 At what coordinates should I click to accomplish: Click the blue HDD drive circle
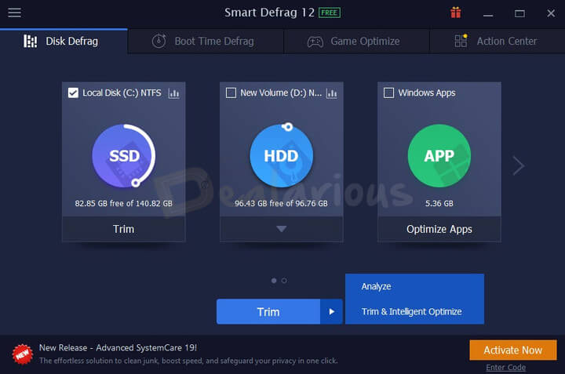pyautogui.click(x=282, y=156)
